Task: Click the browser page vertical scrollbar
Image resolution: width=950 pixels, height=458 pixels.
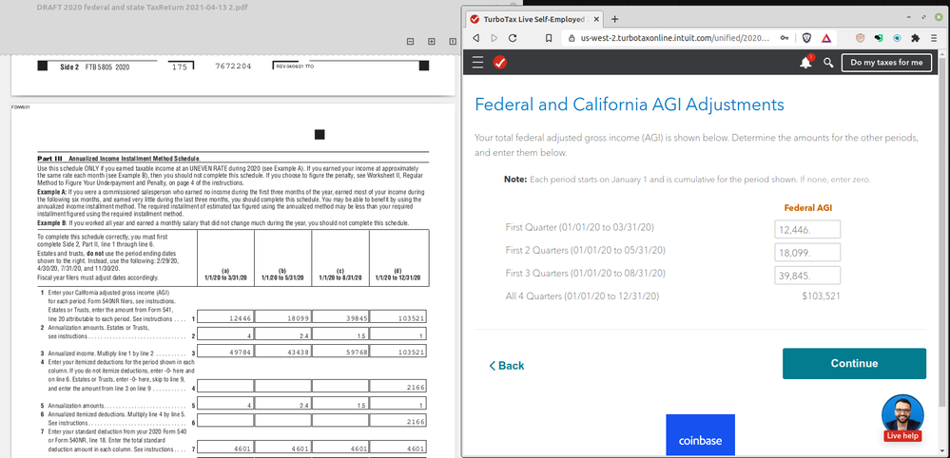Action: 944,230
